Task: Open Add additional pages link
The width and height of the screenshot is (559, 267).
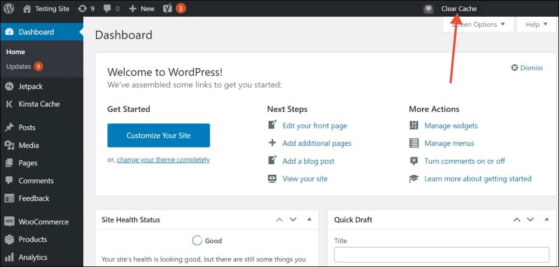Action: (x=317, y=144)
